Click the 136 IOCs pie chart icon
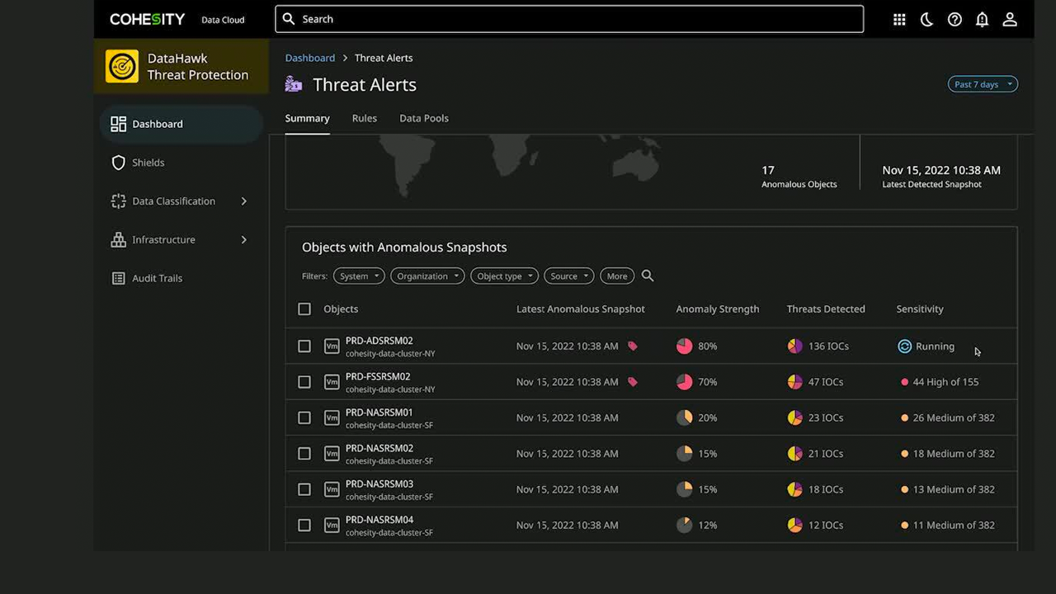The width and height of the screenshot is (1056, 594). (x=794, y=346)
